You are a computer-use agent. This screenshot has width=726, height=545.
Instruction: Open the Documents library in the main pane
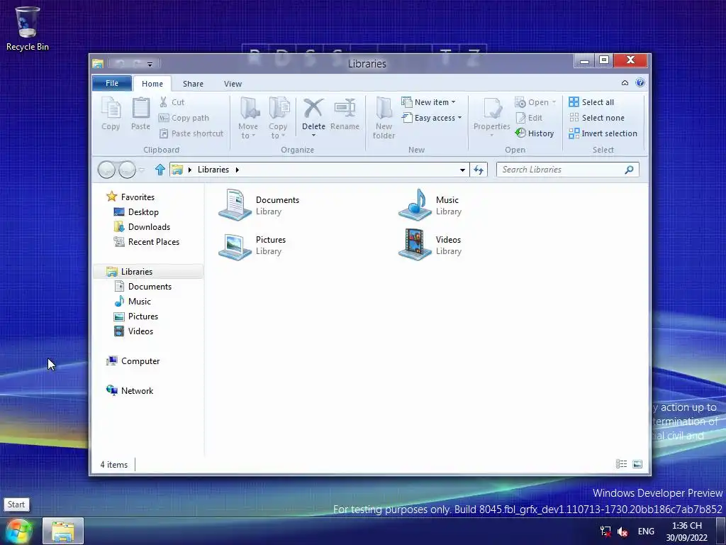(x=259, y=205)
